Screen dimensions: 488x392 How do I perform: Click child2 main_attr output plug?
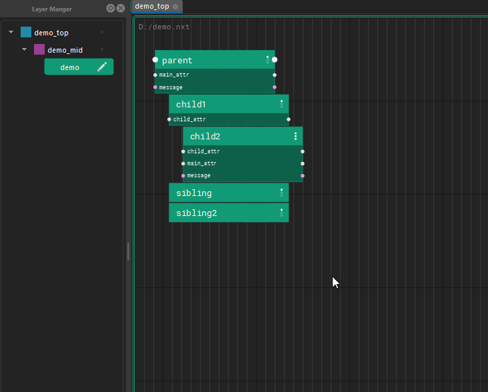coord(303,163)
